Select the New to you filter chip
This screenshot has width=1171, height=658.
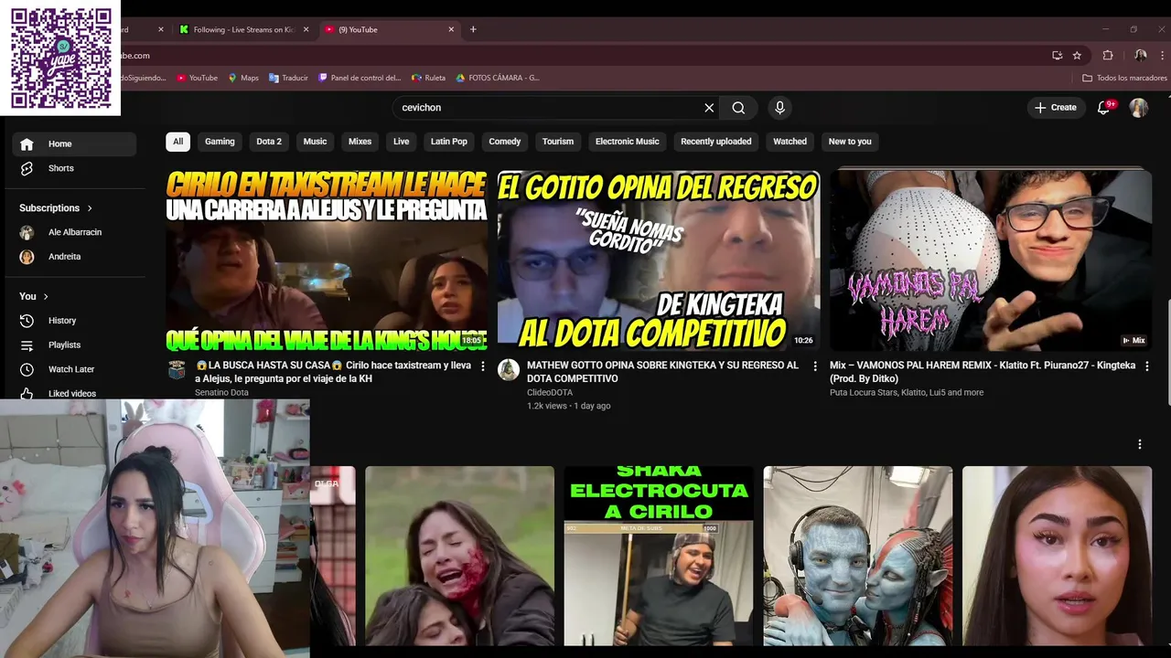pyautogui.click(x=850, y=142)
